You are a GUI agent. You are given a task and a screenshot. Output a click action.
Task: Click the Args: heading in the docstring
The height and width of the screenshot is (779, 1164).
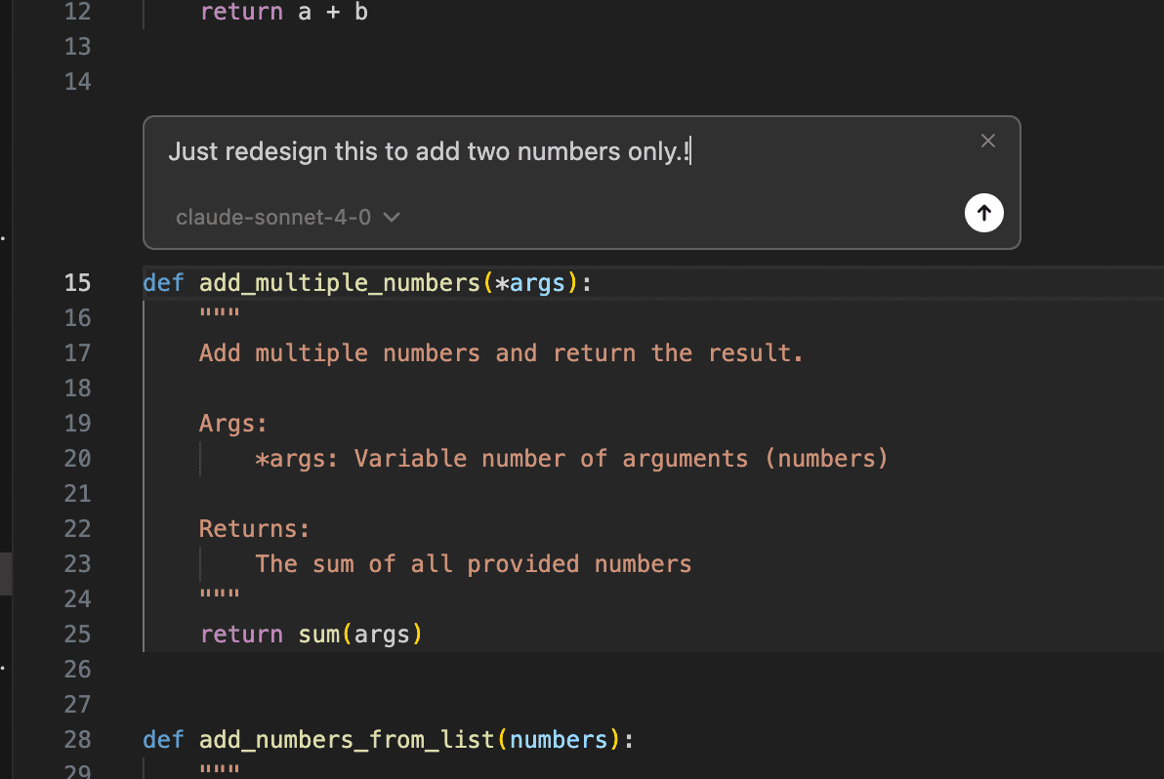pyautogui.click(x=233, y=424)
